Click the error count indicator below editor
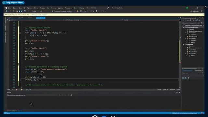Viewport: 208px width, 117px height. [17, 90]
